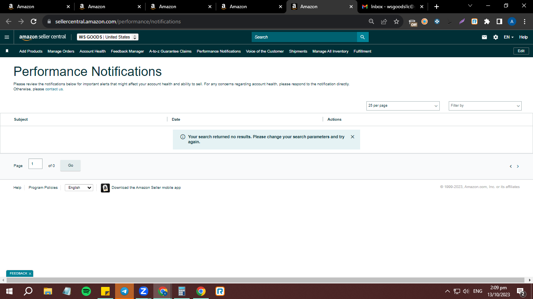Screen dimensions: 533x299
Task: Open the Chrome three-dot menu
Action: pyautogui.click(x=524, y=21)
